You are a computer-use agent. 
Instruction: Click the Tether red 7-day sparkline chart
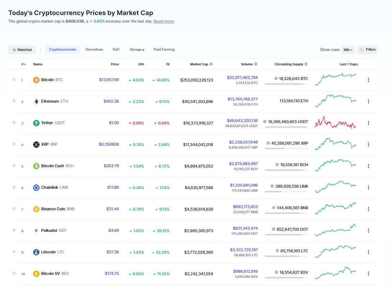pos(335,122)
